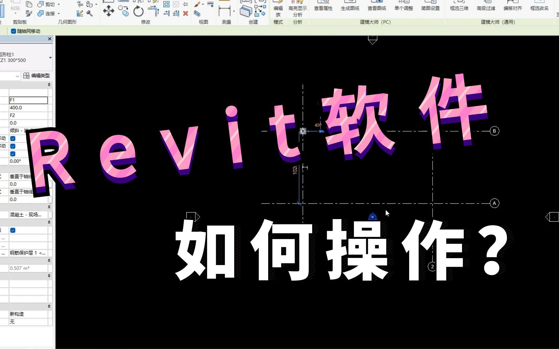Click the Trim/Extend single element icon
The image size is (559, 349).
point(166,13)
